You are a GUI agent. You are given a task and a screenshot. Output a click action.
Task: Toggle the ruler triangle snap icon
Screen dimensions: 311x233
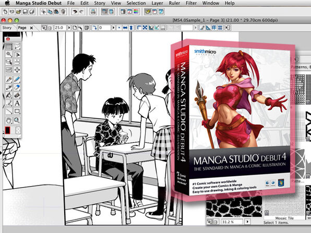208,28
